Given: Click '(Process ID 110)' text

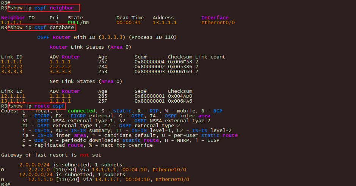Looking at the screenshot, I should [152, 37].
